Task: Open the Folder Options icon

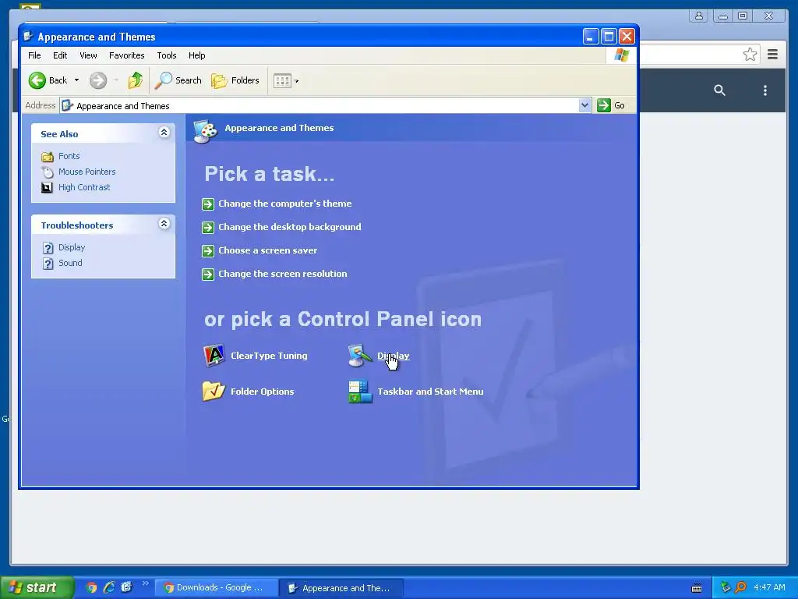Action: tap(214, 392)
